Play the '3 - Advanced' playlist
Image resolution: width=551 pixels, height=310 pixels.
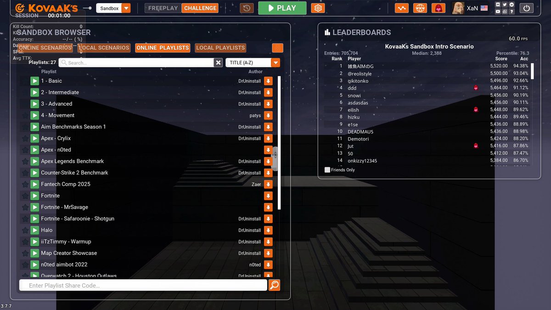click(x=34, y=104)
